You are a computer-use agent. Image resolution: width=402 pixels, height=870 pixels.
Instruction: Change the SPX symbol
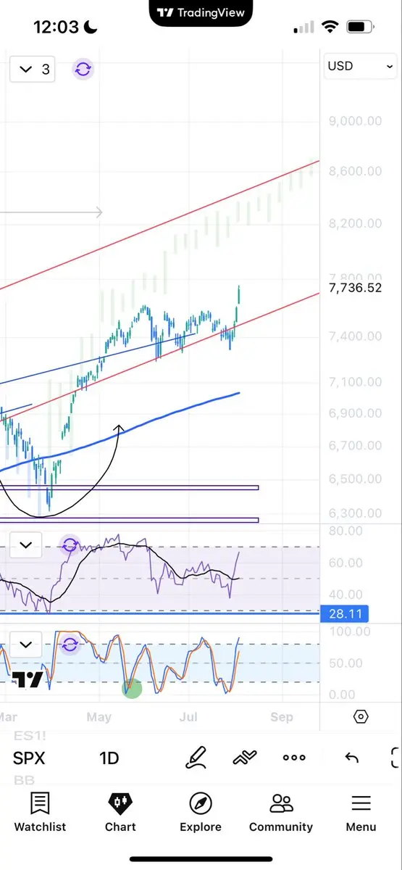(x=29, y=758)
